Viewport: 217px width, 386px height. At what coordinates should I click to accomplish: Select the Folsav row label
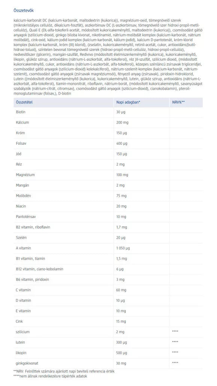pos(21,143)
